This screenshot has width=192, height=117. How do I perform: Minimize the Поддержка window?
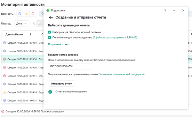[x=174, y=11]
